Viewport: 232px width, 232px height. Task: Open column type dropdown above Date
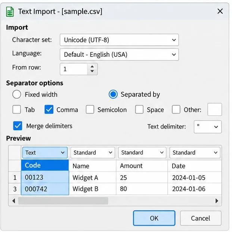coord(195,152)
